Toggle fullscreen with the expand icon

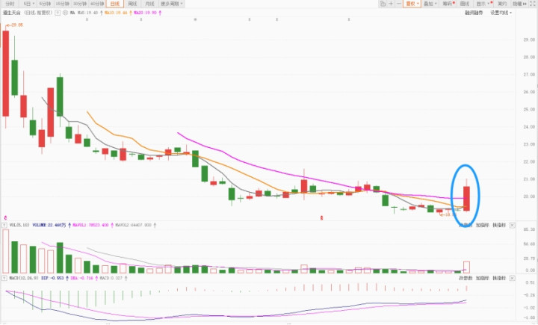point(533,4)
